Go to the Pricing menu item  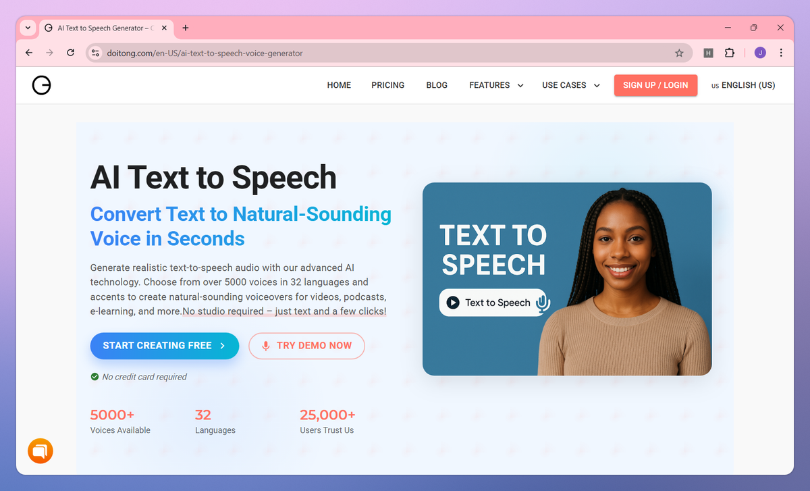pyautogui.click(x=388, y=85)
